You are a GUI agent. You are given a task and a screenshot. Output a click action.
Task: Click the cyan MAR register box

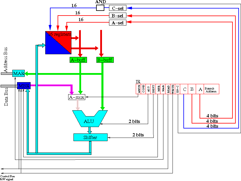coord(19,73)
